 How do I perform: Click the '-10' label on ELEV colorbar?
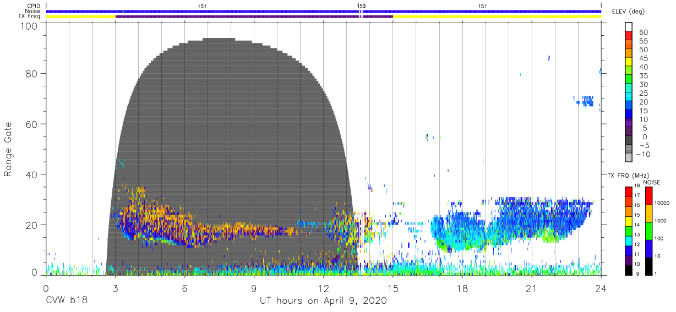click(644, 154)
